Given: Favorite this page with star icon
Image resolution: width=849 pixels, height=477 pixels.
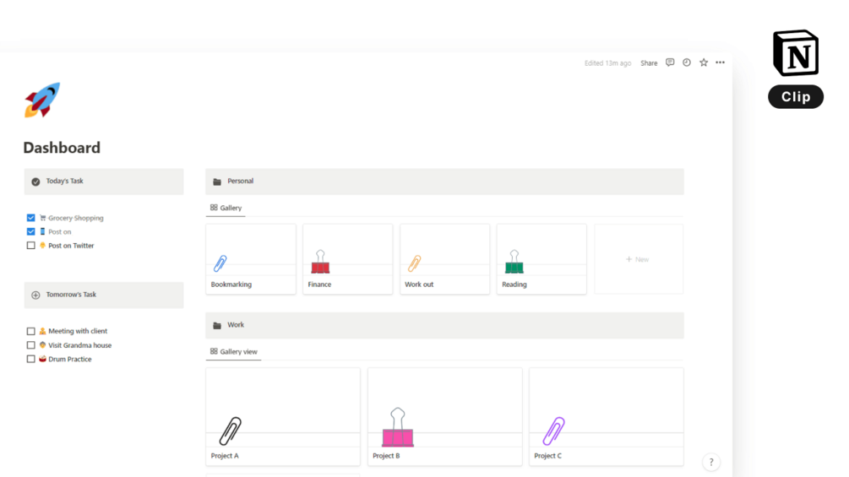Looking at the screenshot, I should click(704, 62).
